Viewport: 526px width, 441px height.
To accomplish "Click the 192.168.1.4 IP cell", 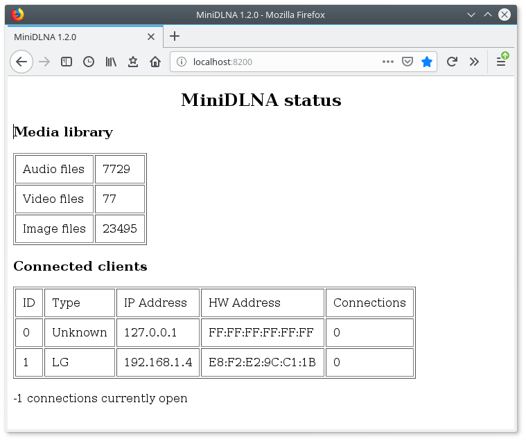I will 158,362.
